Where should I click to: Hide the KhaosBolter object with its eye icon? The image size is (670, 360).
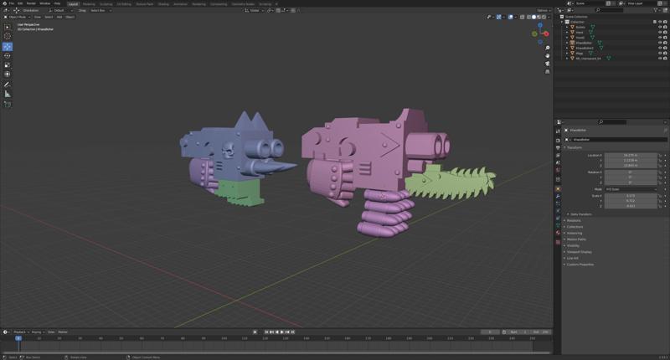coord(660,43)
